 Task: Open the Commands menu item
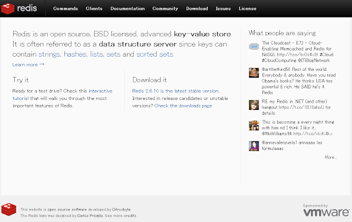(65, 9)
